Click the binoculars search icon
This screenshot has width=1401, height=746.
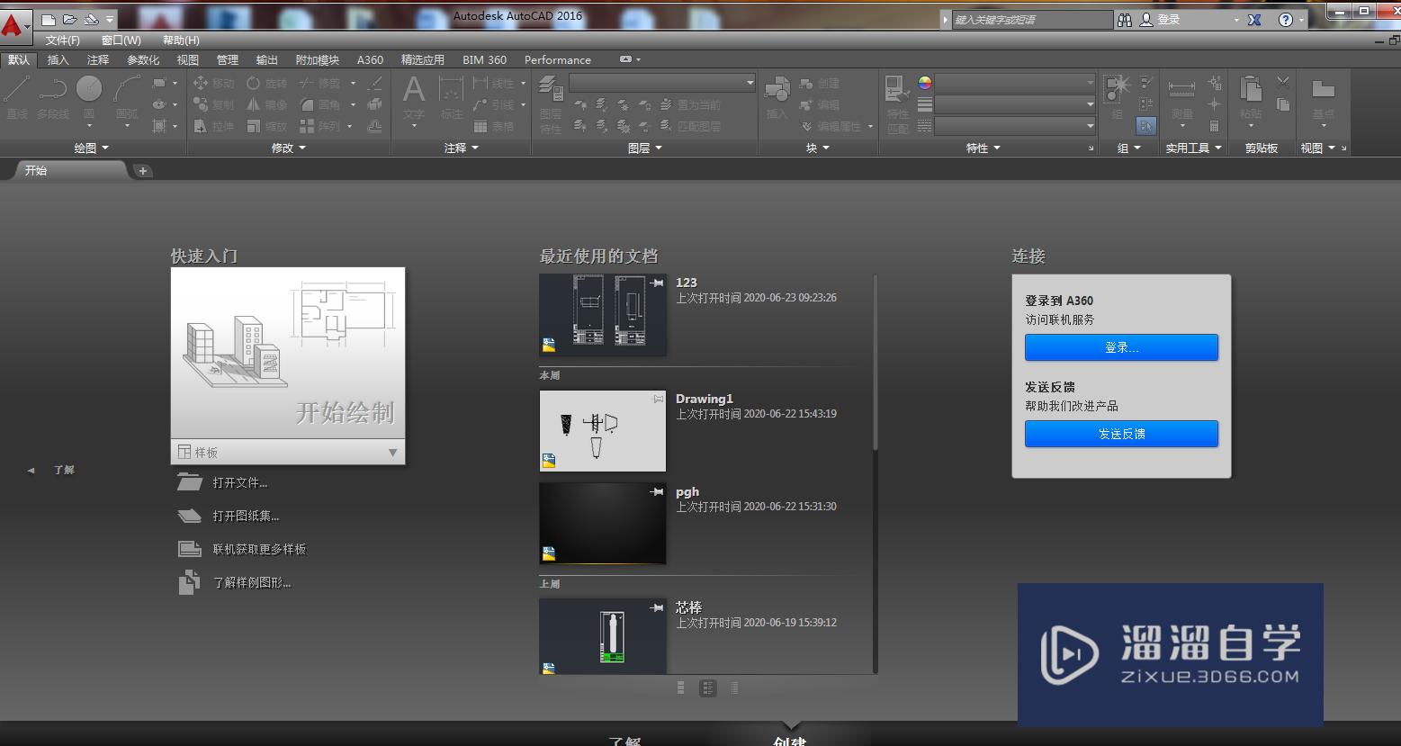click(x=1125, y=19)
